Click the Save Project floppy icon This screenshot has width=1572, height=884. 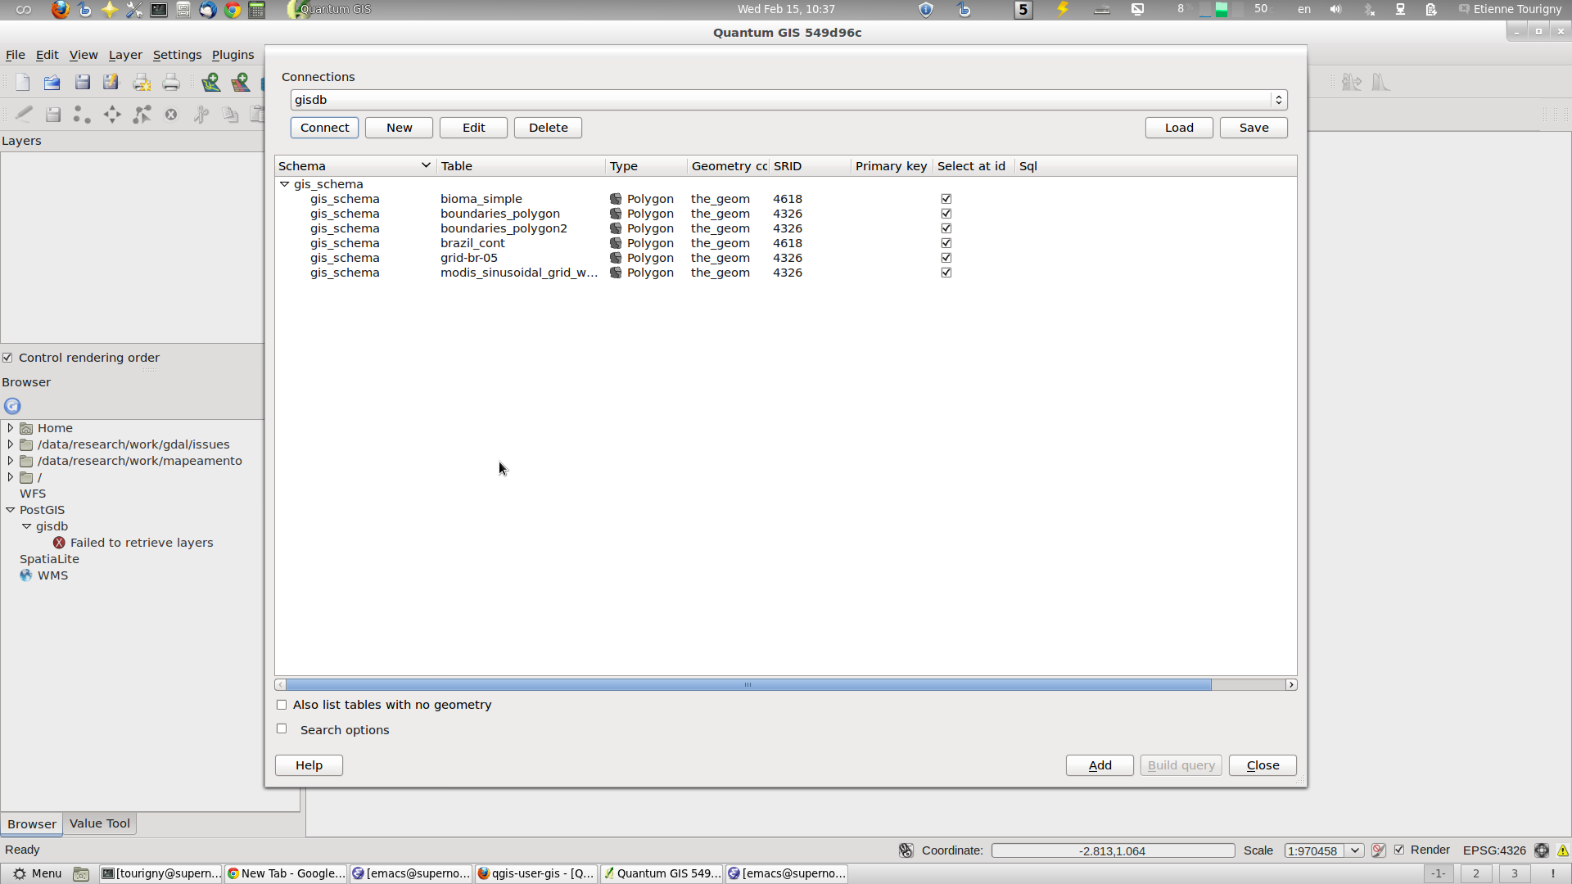pyautogui.click(x=82, y=82)
